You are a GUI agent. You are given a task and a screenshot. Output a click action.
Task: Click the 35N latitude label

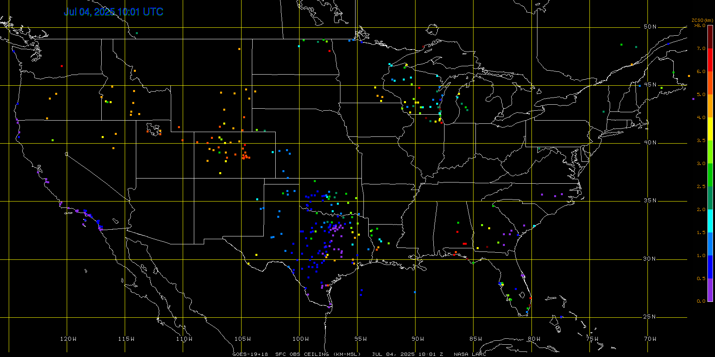tap(650, 201)
